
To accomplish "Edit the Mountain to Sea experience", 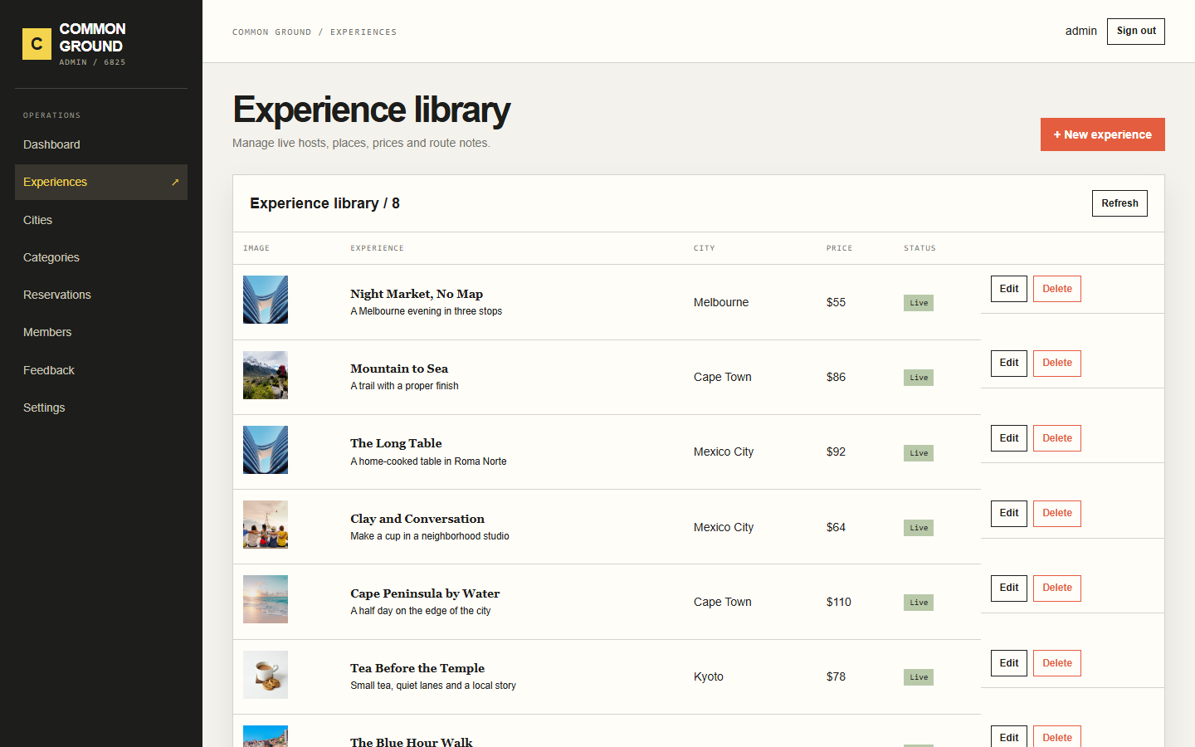I will 1009,364.
